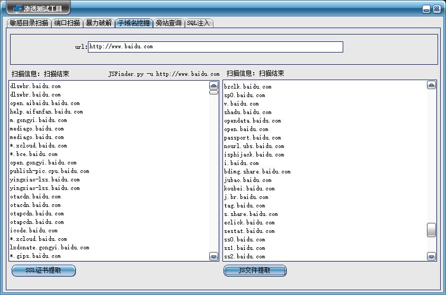Select j.br.baidu.com entry
Image resolution: width=446 pixels, height=295 pixels.
click(246, 197)
